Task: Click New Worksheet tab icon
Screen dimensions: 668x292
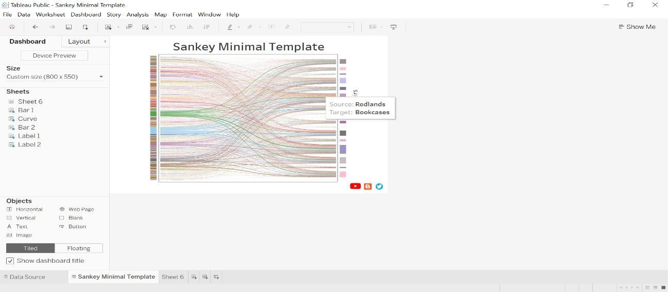Action: [194, 277]
